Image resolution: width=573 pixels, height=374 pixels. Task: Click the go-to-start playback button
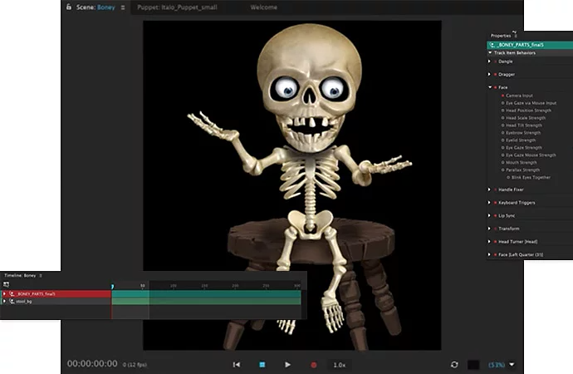pyautogui.click(x=237, y=364)
